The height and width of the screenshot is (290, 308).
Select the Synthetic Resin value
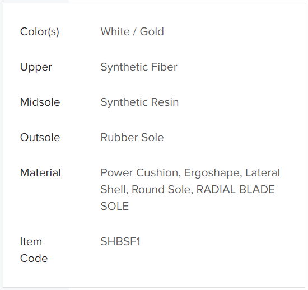coord(139,102)
